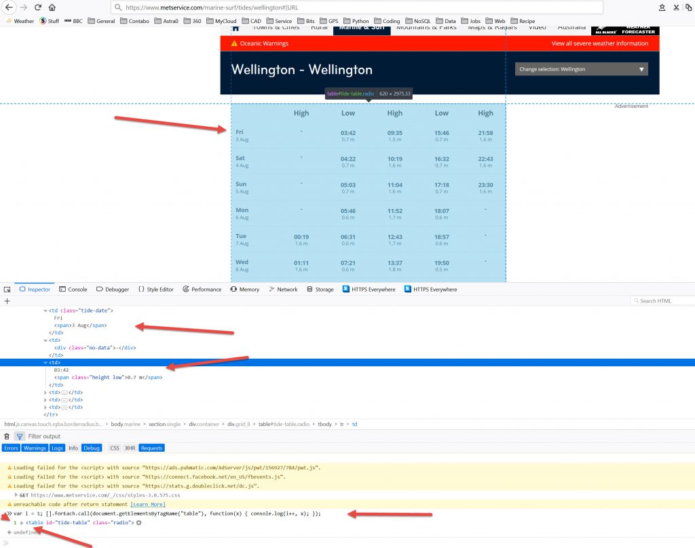695x548 pixels.
Task: Toggle the Errors console filter
Action: click(11, 448)
